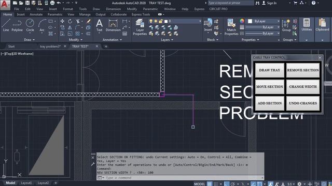Switch to tray problem3 drawing tab
Viewport: 332px width, 186px height.
tap(50, 47)
